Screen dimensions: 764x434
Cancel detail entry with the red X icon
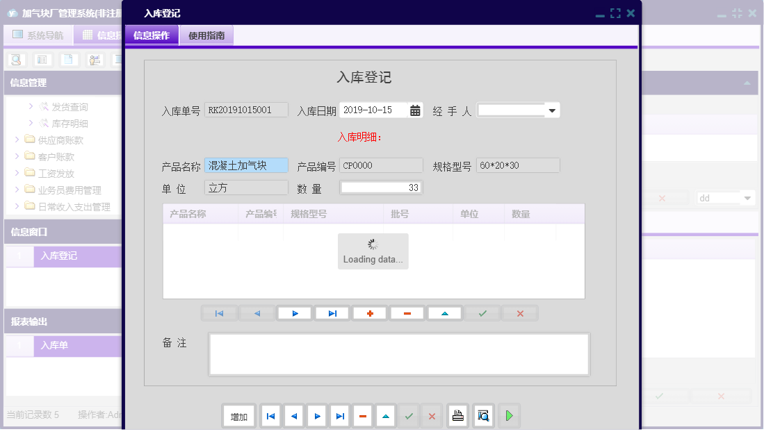point(519,313)
